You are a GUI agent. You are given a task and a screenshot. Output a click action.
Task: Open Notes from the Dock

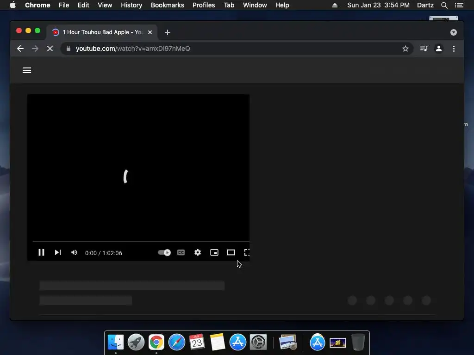218,343
